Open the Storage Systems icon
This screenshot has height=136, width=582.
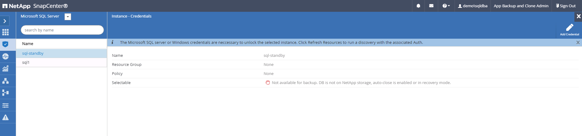tap(5, 93)
